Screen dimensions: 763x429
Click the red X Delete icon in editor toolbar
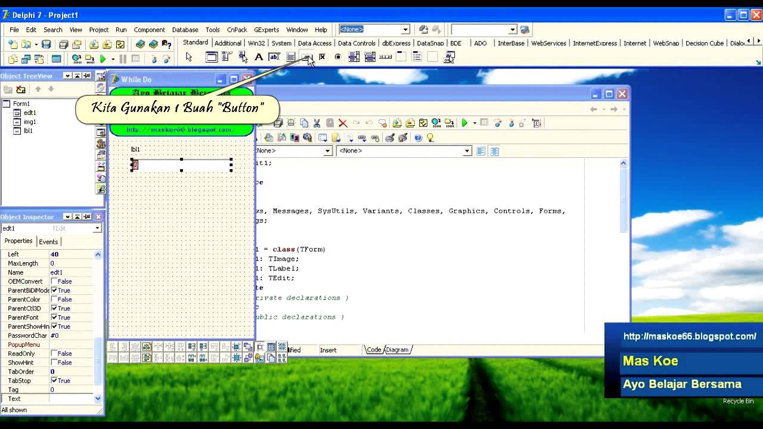(x=343, y=123)
